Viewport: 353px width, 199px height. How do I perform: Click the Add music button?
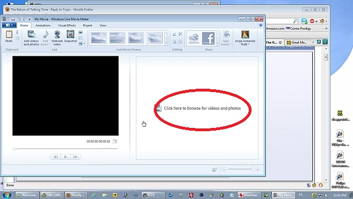[x=45, y=38]
